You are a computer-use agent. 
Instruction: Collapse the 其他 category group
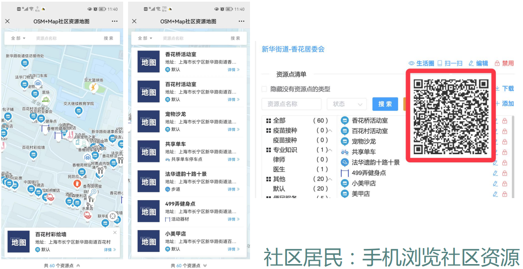tap(330, 179)
